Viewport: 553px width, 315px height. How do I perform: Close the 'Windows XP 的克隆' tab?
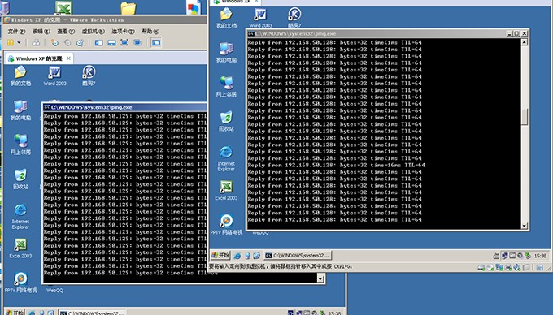pyautogui.click(x=69, y=58)
